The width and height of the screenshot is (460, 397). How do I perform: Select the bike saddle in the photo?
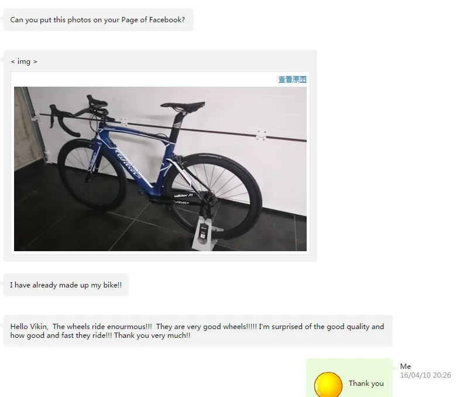click(183, 106)
